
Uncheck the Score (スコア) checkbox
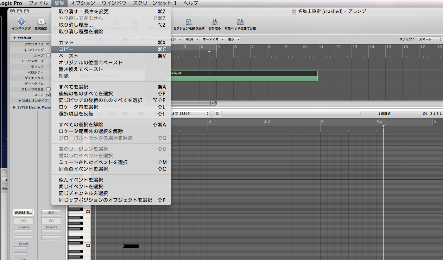[49, 95]
